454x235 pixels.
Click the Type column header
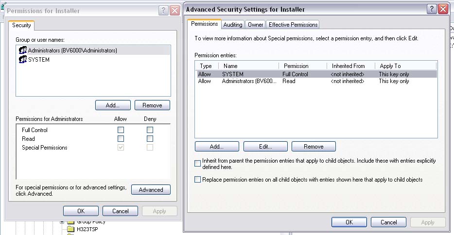point(207,66)
